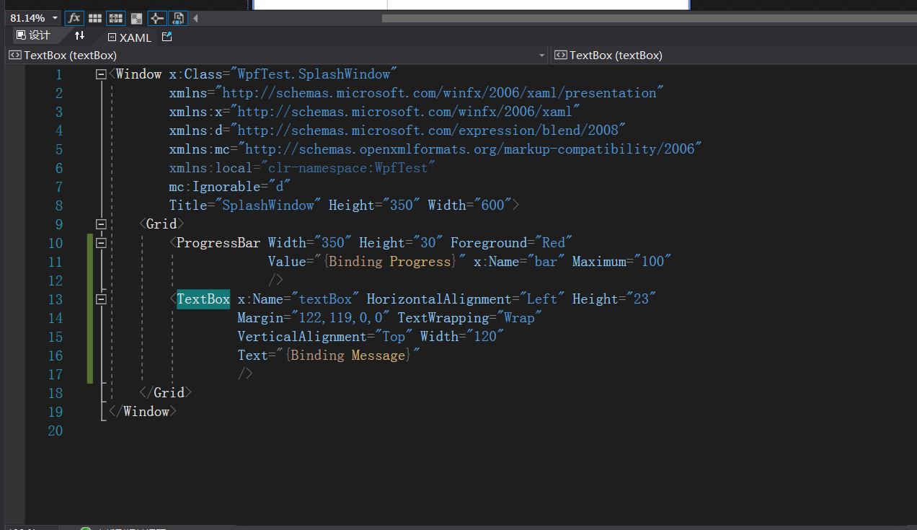The image size is (917, 530).
Task: Collapse the Window element on line 1
Action: pyautogui.click(x=101, y=74)
